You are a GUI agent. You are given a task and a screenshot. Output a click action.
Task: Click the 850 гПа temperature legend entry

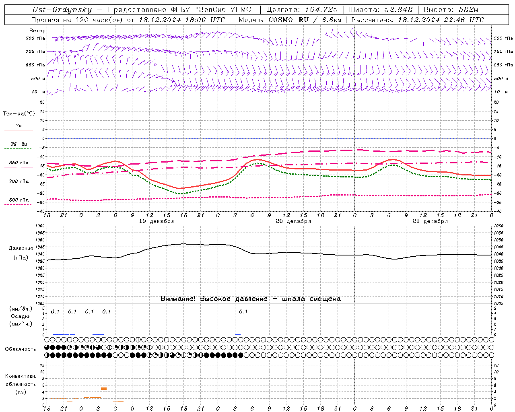(19, 163)
